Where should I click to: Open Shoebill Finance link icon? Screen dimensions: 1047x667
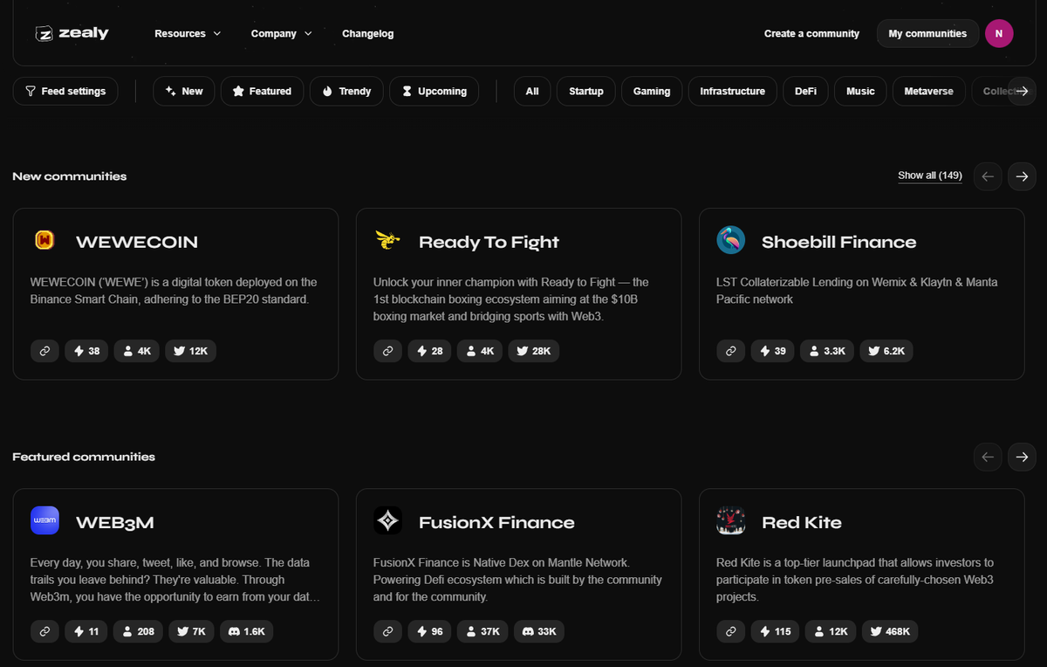[x=730, y=351]
